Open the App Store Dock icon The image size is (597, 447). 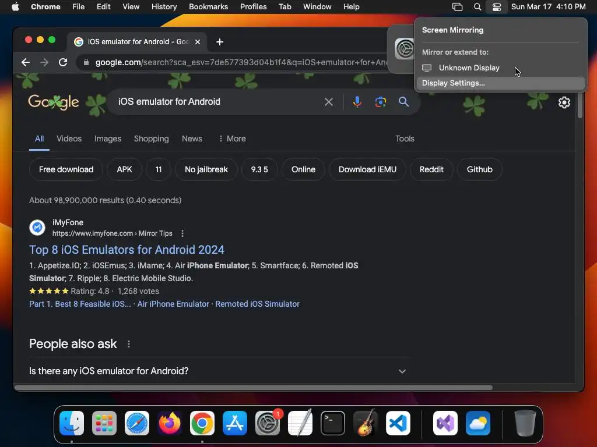235,423
